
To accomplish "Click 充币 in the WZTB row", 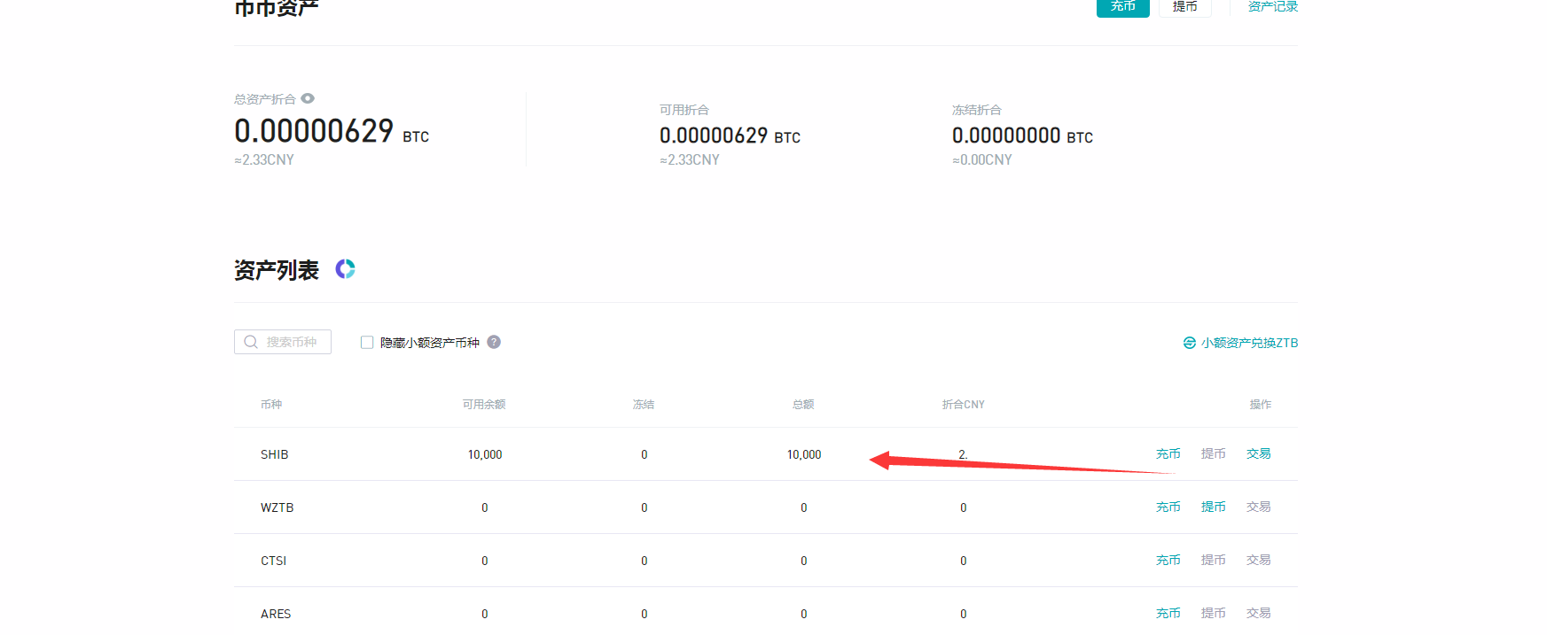I will click(1168, 507).
